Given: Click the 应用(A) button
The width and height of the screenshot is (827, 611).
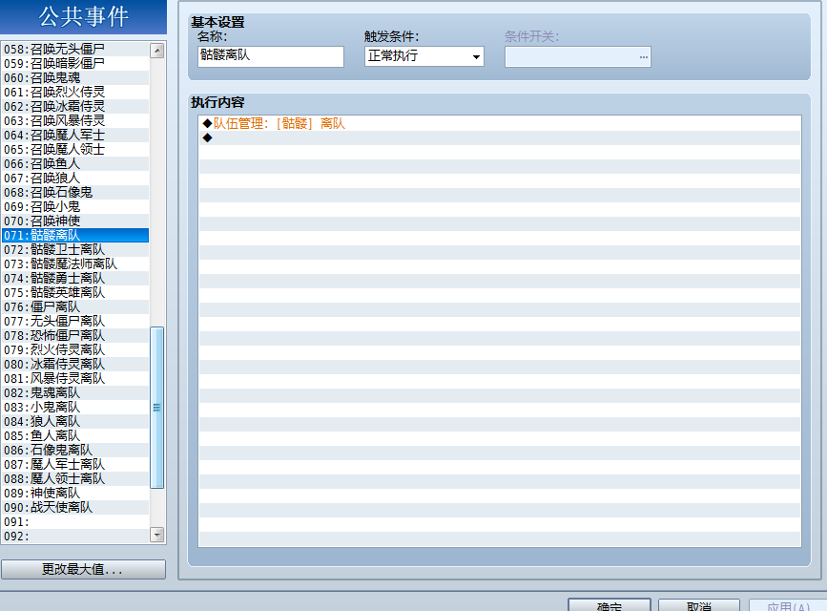Looking at the screenshot, I should [x=788, y=605].
